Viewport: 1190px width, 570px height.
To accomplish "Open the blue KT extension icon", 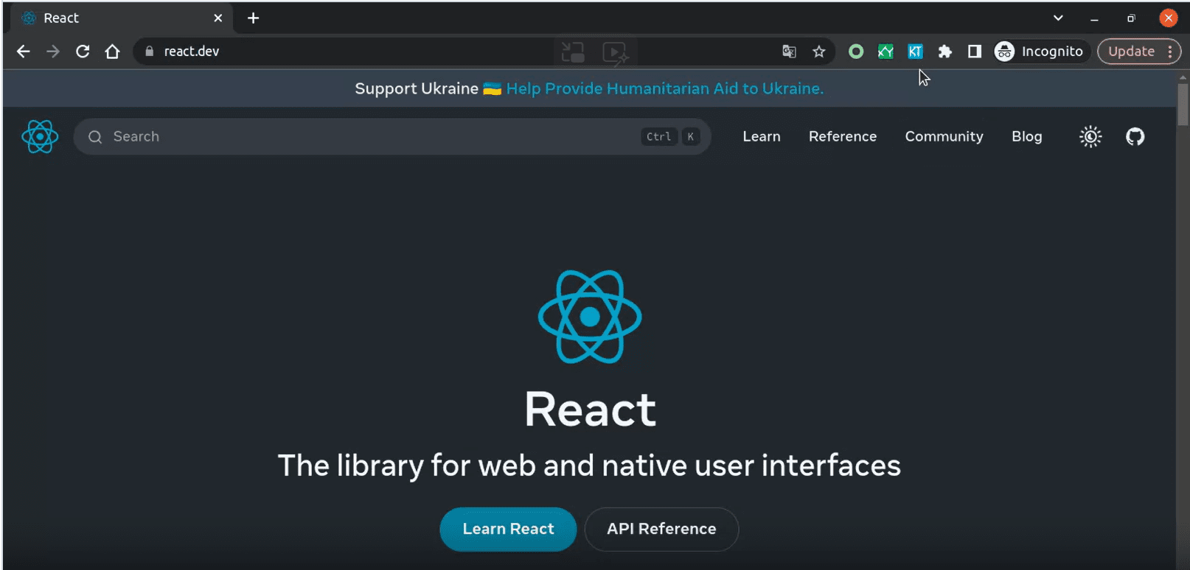I will (915, 52).
